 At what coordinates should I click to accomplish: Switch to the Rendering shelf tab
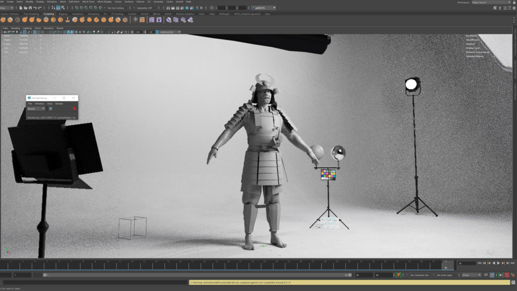[x=93, y=14]
